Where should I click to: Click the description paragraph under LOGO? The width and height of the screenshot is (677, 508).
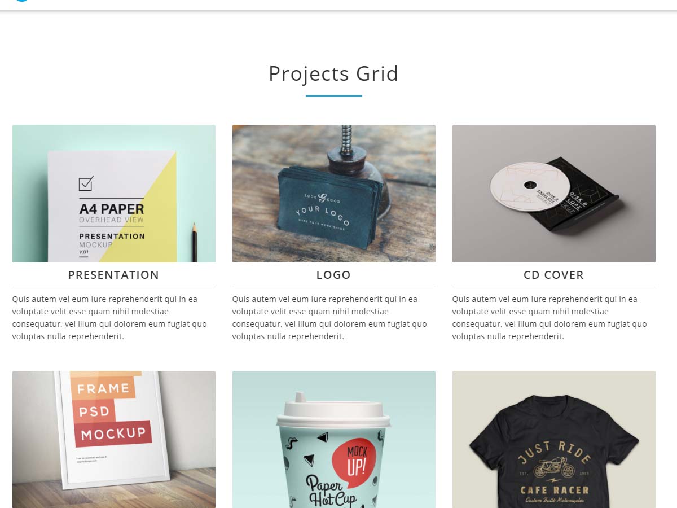click(331, 318)
